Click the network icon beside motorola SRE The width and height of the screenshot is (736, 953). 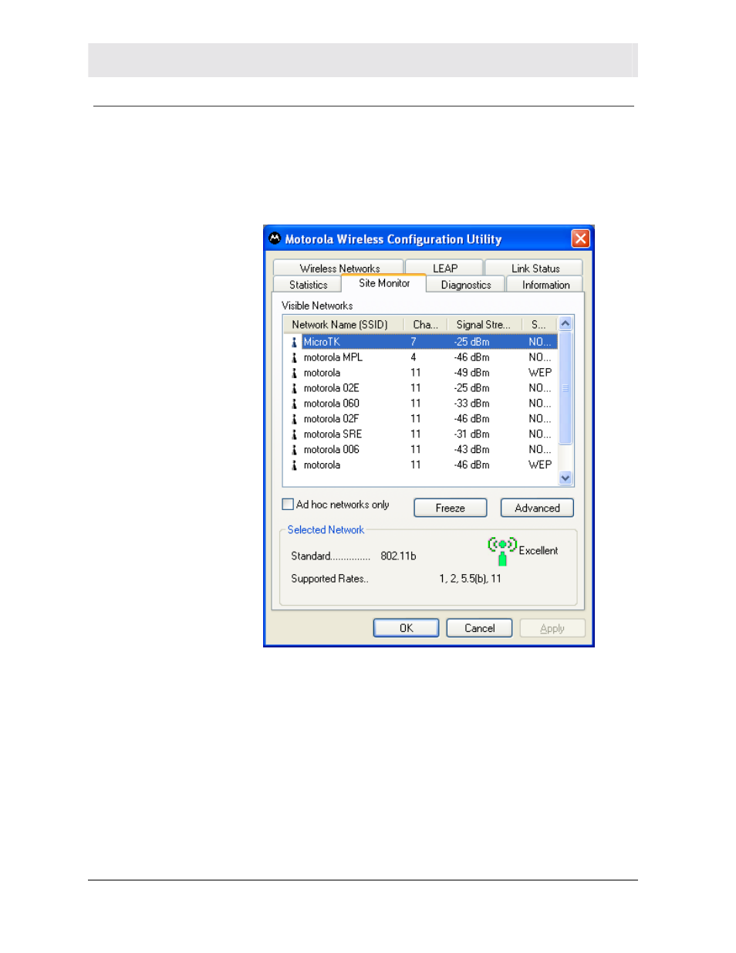coord(294,434)
